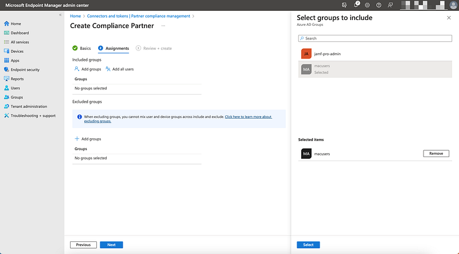Viewport: 459px width, 254px height.
Task: Open the settings gear in the header
Action: 367,5
